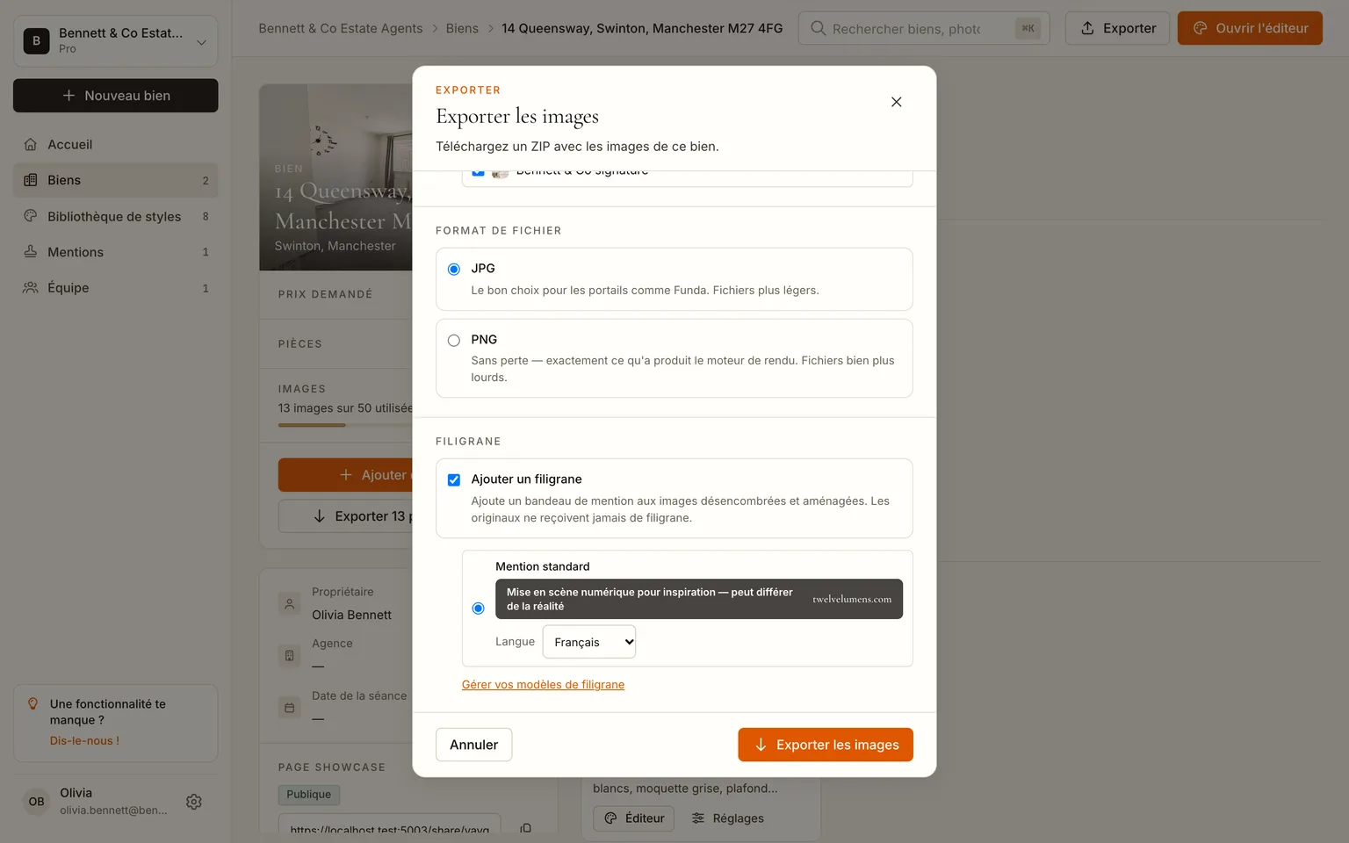This screenshot has height=843, width=1349.
Task: Click the lightbulb feedback icon
Action: tap(32, 703)
